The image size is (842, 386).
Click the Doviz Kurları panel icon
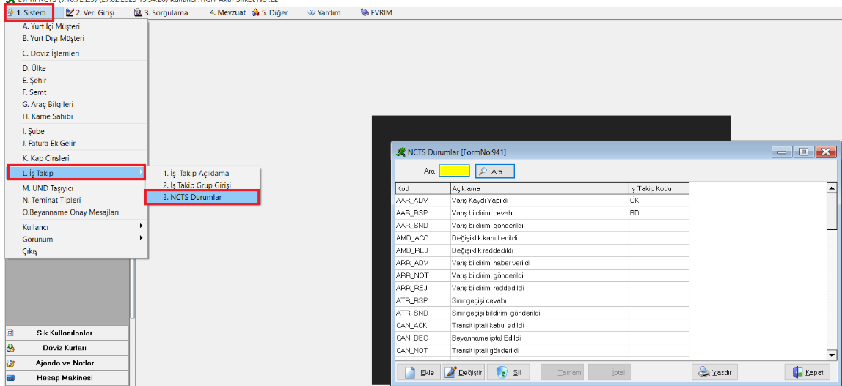(x=10, y=348)
